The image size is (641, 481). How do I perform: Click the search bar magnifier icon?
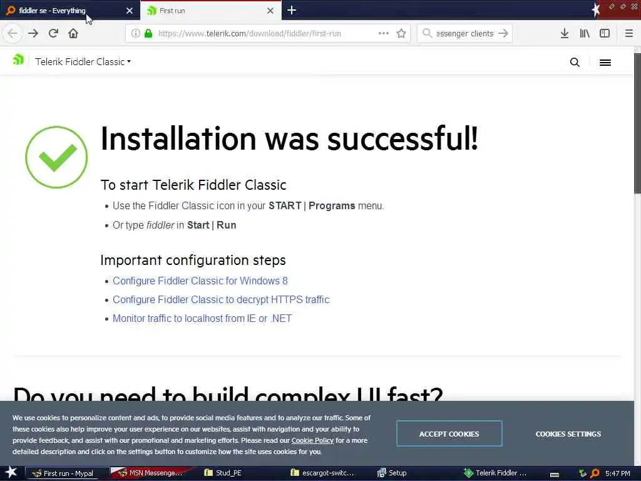427,34
